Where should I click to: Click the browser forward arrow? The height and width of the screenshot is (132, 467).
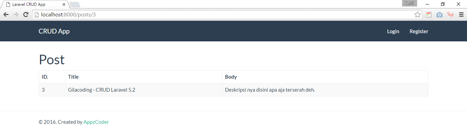coord(16,15)
